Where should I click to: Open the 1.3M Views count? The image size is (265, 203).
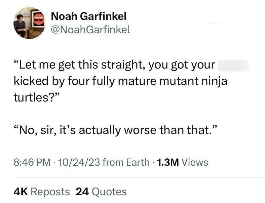[x=182, y=163]
